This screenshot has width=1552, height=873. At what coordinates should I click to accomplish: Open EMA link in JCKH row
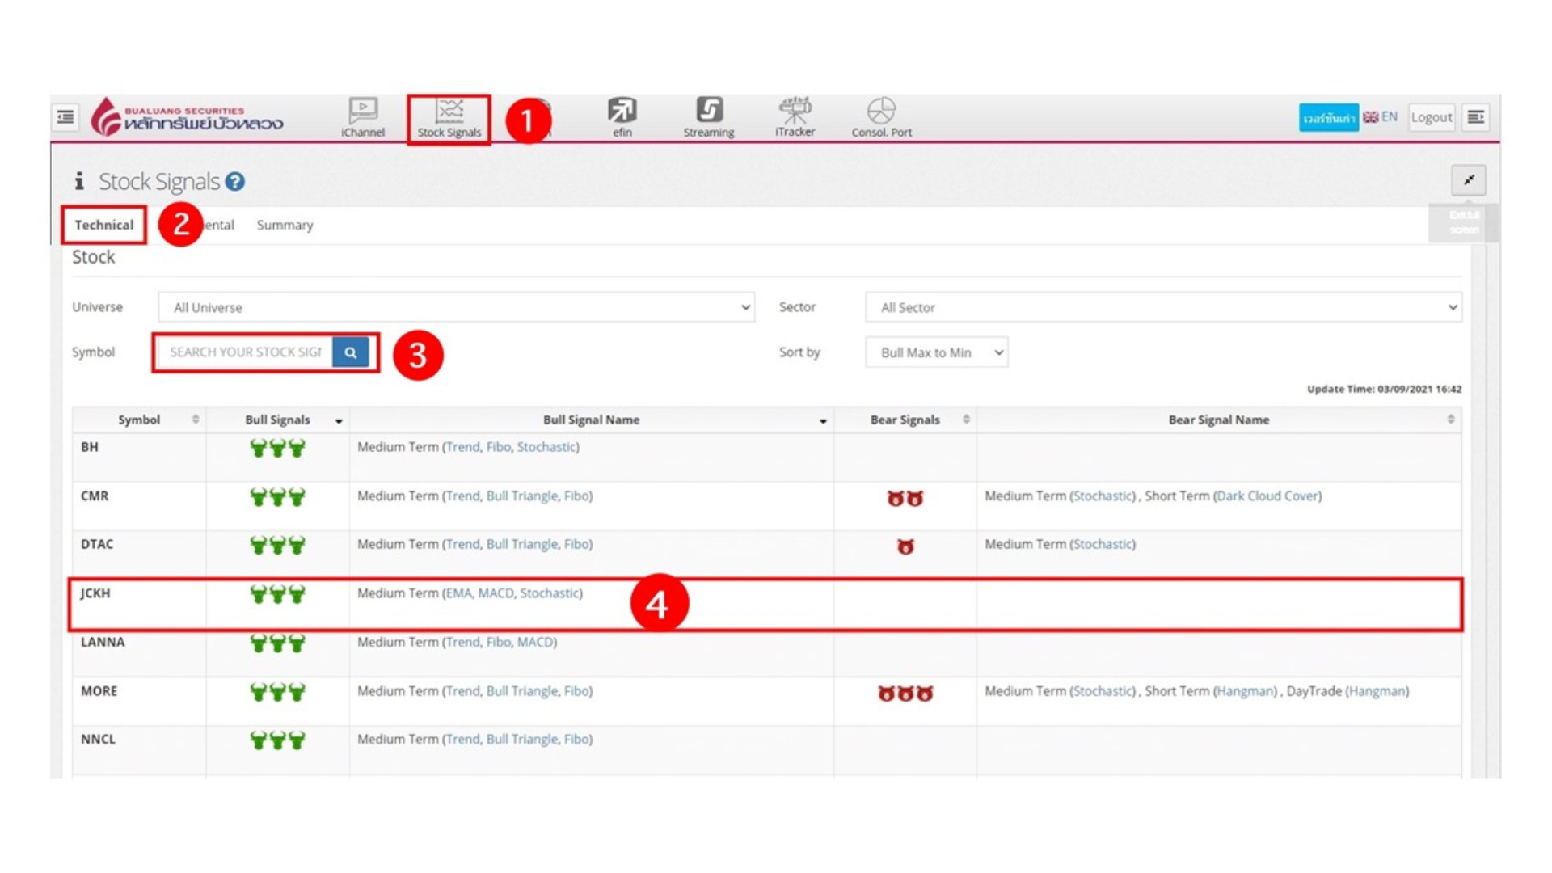pyautogui.click(x=458, y=593)
